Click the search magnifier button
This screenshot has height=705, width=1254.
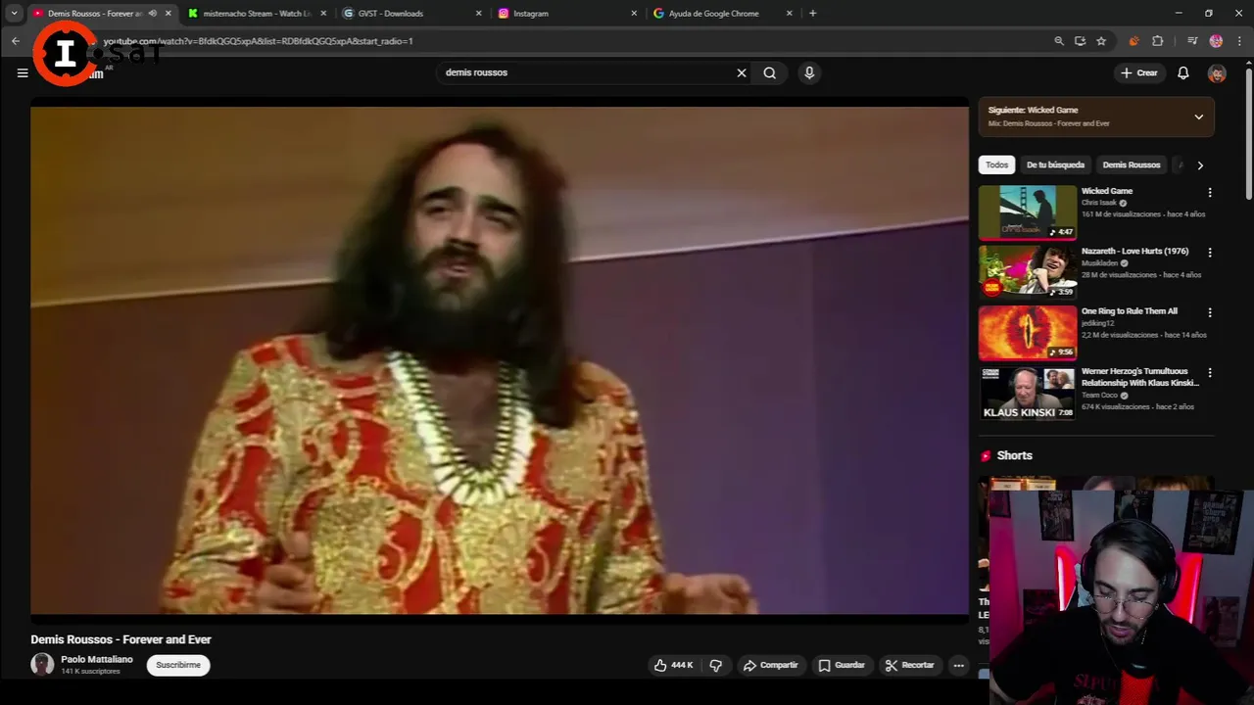[x=770, y=72]
